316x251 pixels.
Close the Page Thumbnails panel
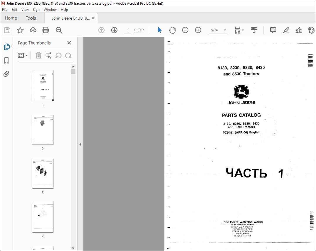69,43
